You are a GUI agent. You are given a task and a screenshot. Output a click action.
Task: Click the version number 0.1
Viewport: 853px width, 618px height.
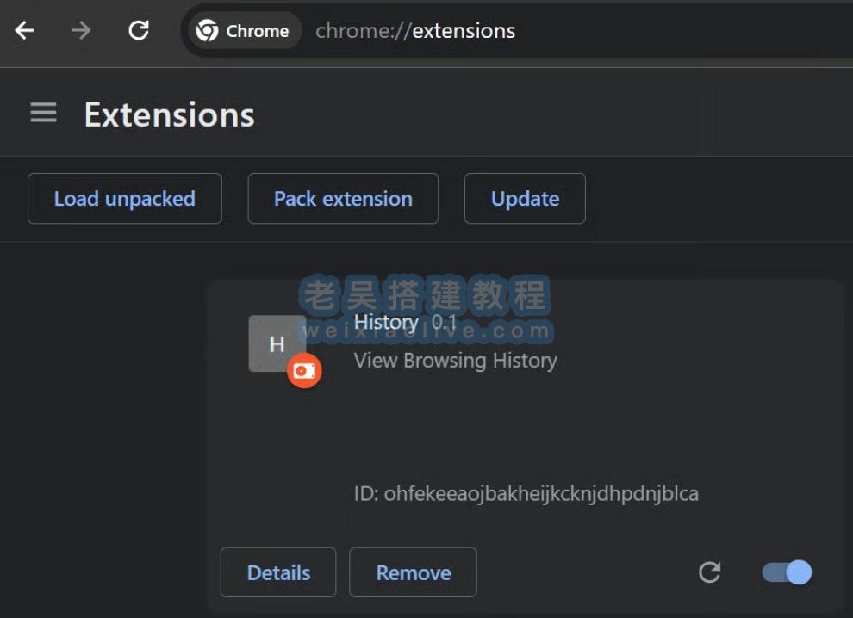point(445,323)
